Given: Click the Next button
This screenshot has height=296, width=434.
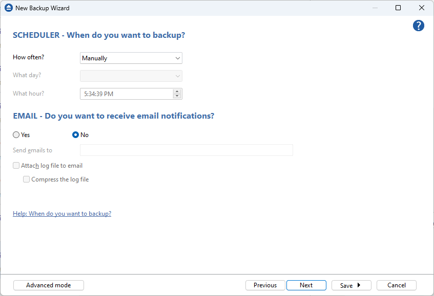Looking at the screenshot, I should pos(306,285).
